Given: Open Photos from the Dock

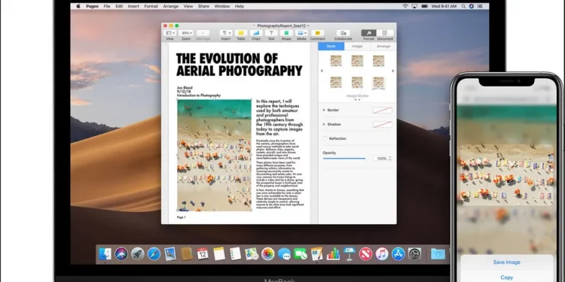Looking at the screenshot, I should coord(267,254).
